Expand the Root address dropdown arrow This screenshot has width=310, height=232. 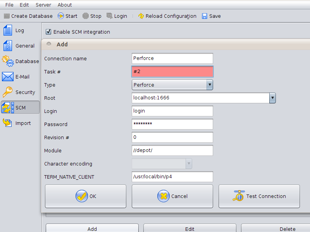(x=272, y=98)
